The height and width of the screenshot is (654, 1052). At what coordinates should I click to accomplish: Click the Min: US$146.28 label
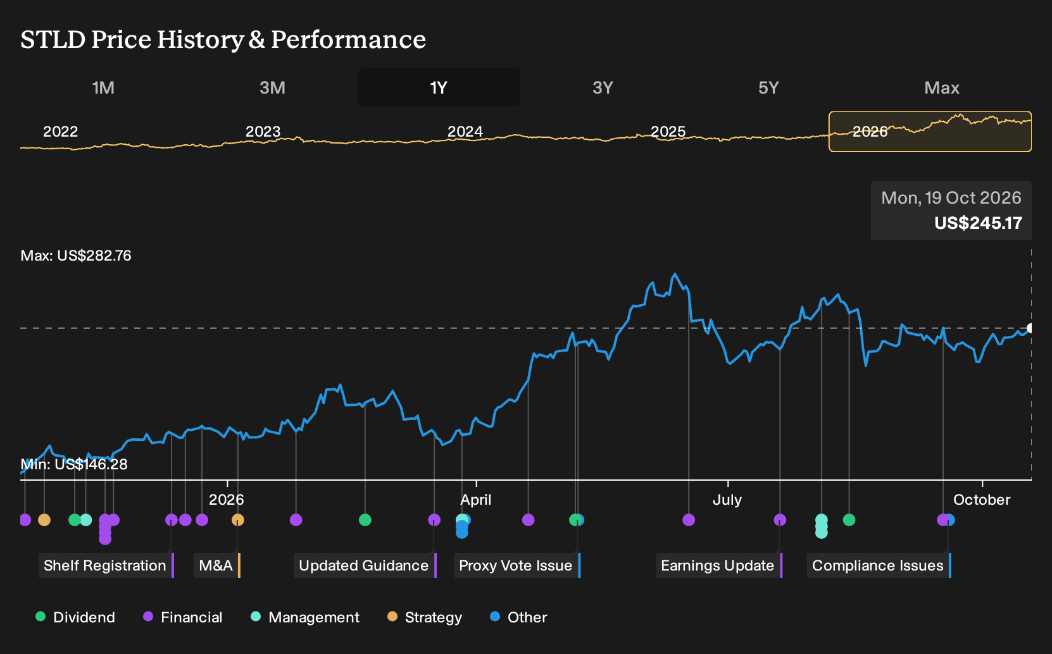coord(74,464)
